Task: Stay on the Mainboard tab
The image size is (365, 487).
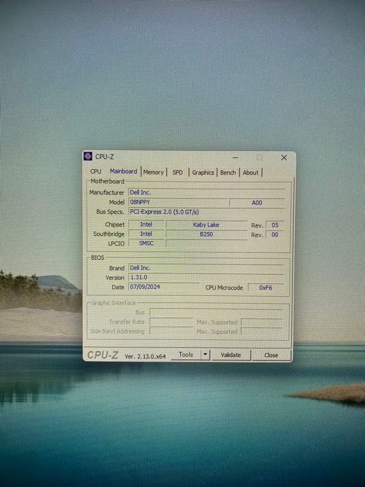Action: (x=123, y=171)
